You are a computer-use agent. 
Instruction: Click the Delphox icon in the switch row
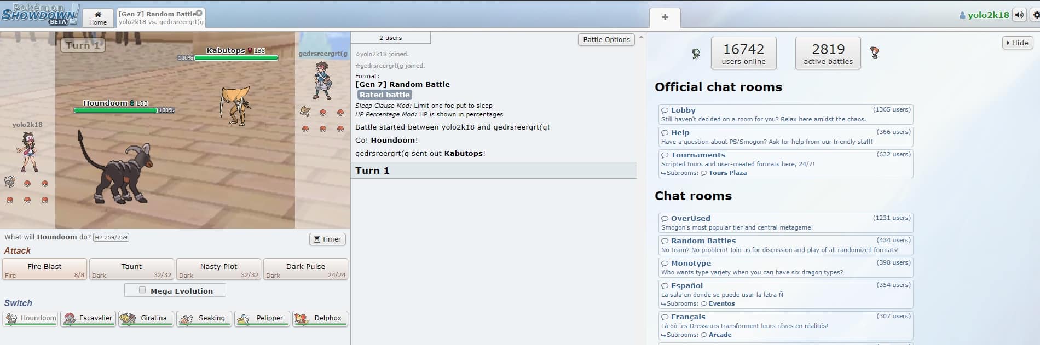click(x=301, y=318)
